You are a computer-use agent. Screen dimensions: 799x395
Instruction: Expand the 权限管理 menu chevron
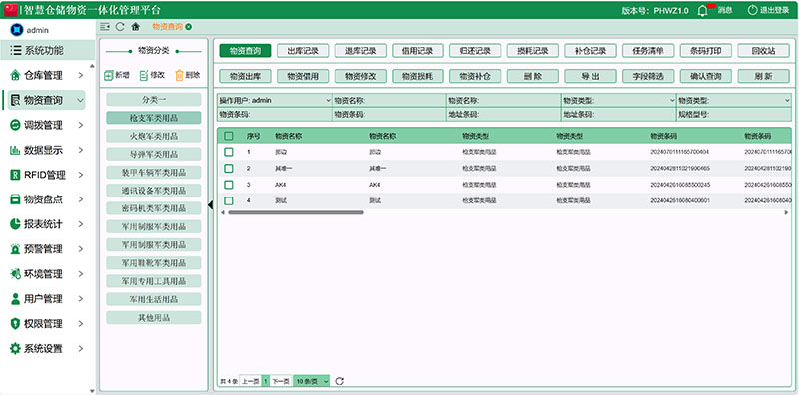(81, 324)
